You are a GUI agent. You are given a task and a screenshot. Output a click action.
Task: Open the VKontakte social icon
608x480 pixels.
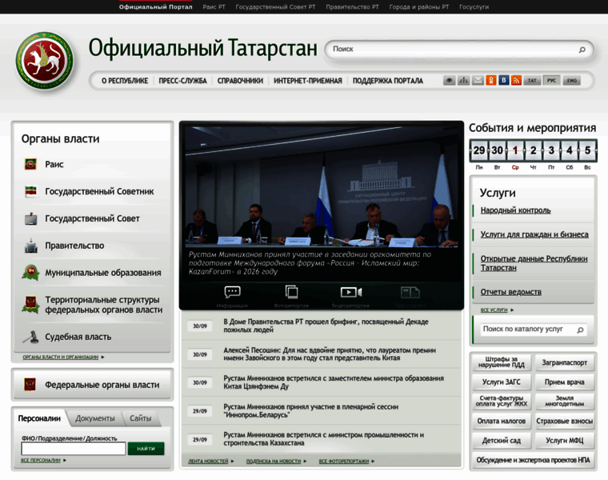(504, 80)
